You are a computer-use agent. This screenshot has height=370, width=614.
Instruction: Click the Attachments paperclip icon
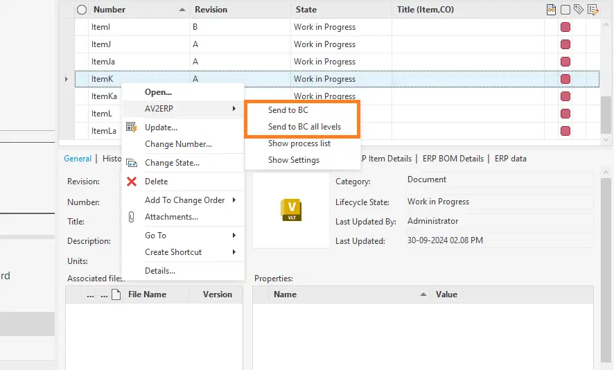[131, 217]
